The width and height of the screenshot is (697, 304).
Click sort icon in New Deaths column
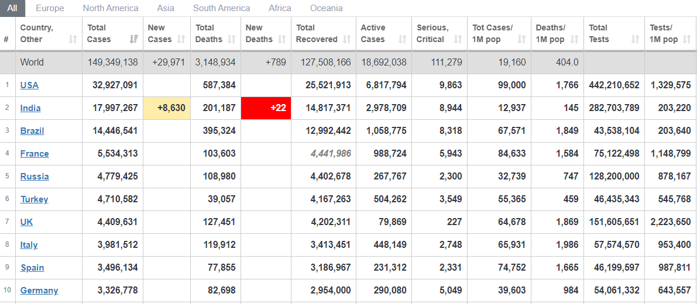point(282,40)
